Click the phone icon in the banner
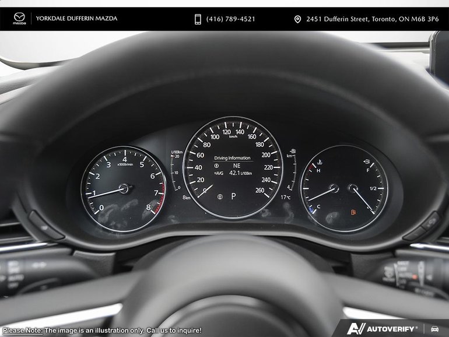 click(198, 19)
